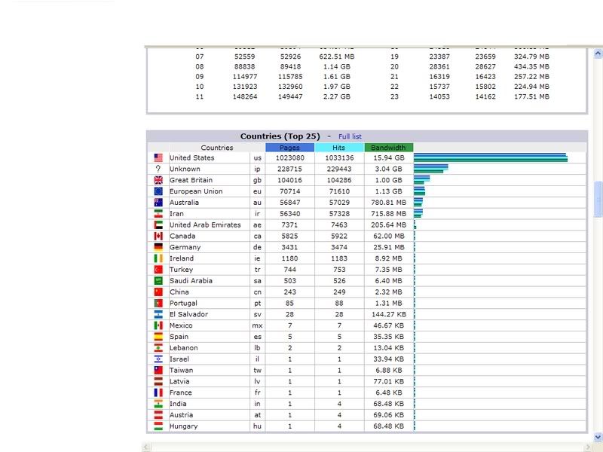Click the European Union flag icon
The width and height of the screenshot is (603, 452).
tap(158, 191)
